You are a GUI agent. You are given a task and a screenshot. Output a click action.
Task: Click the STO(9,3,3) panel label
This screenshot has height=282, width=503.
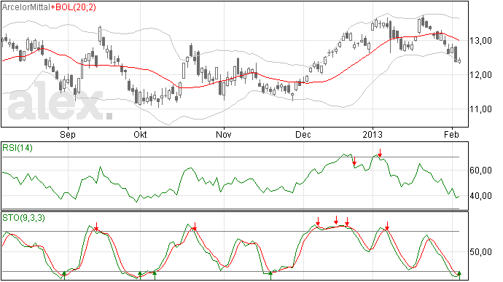23,218
